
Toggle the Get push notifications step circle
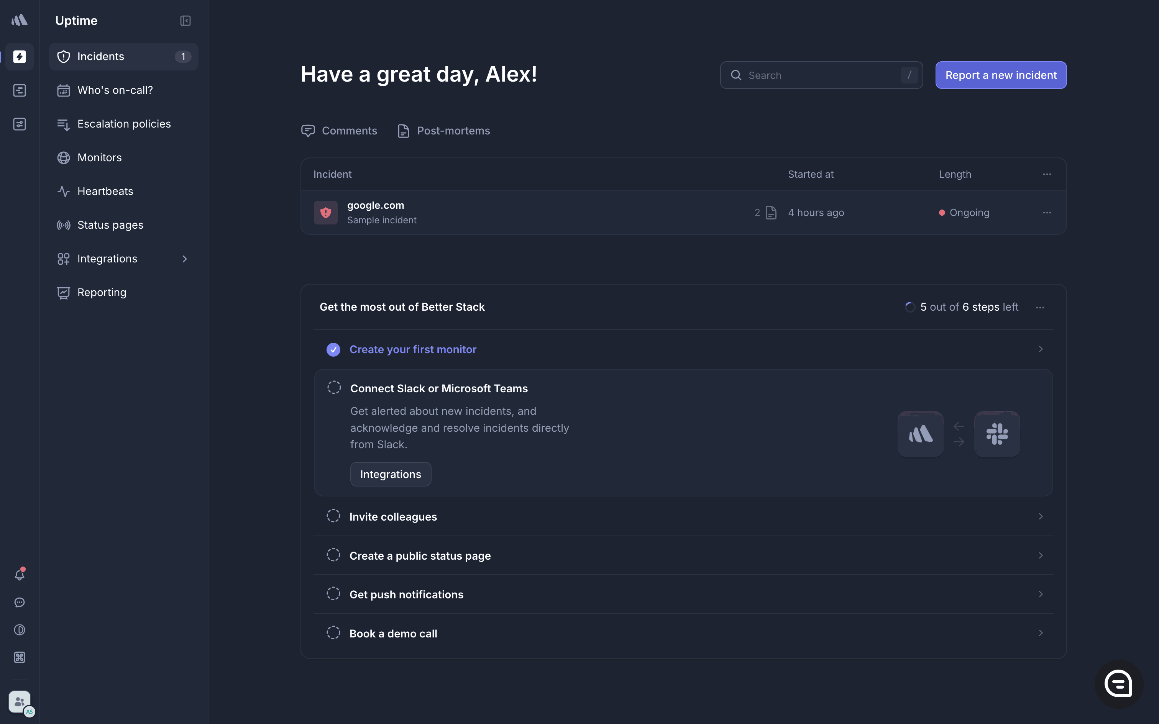[333, 594]
